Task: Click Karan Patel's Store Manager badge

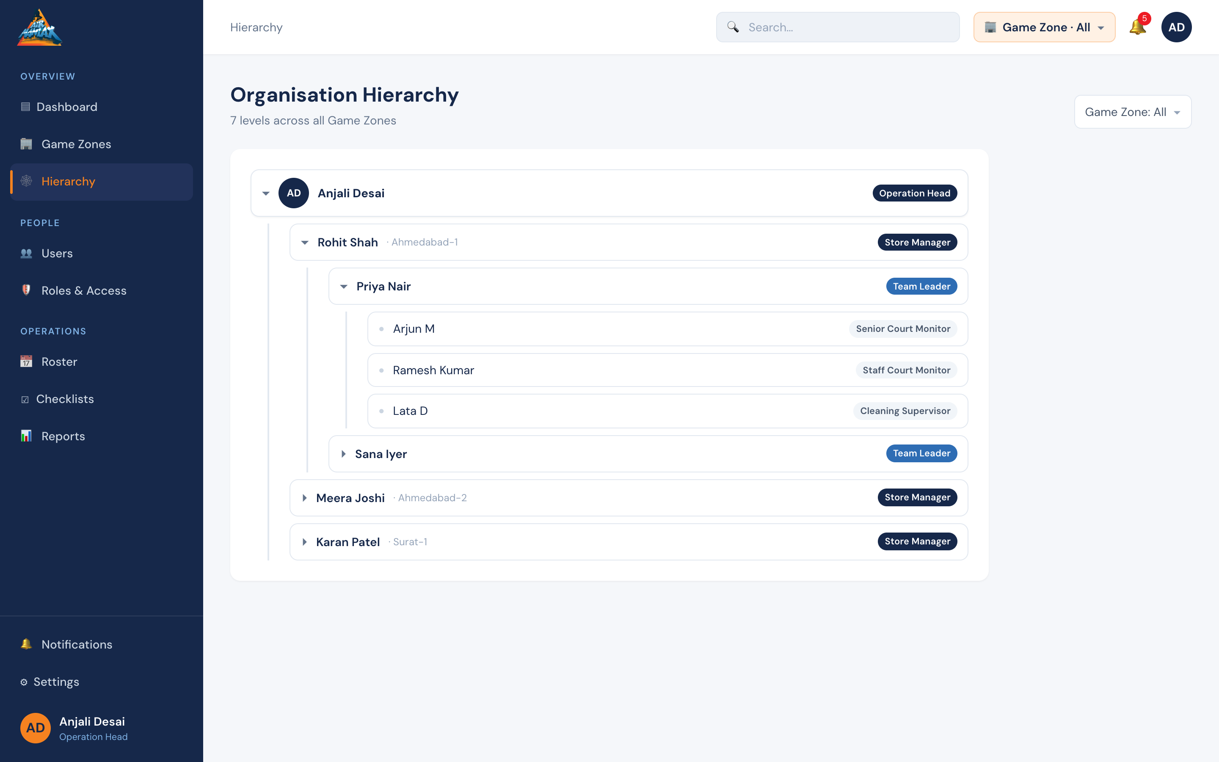Action: tap(917, 541)
